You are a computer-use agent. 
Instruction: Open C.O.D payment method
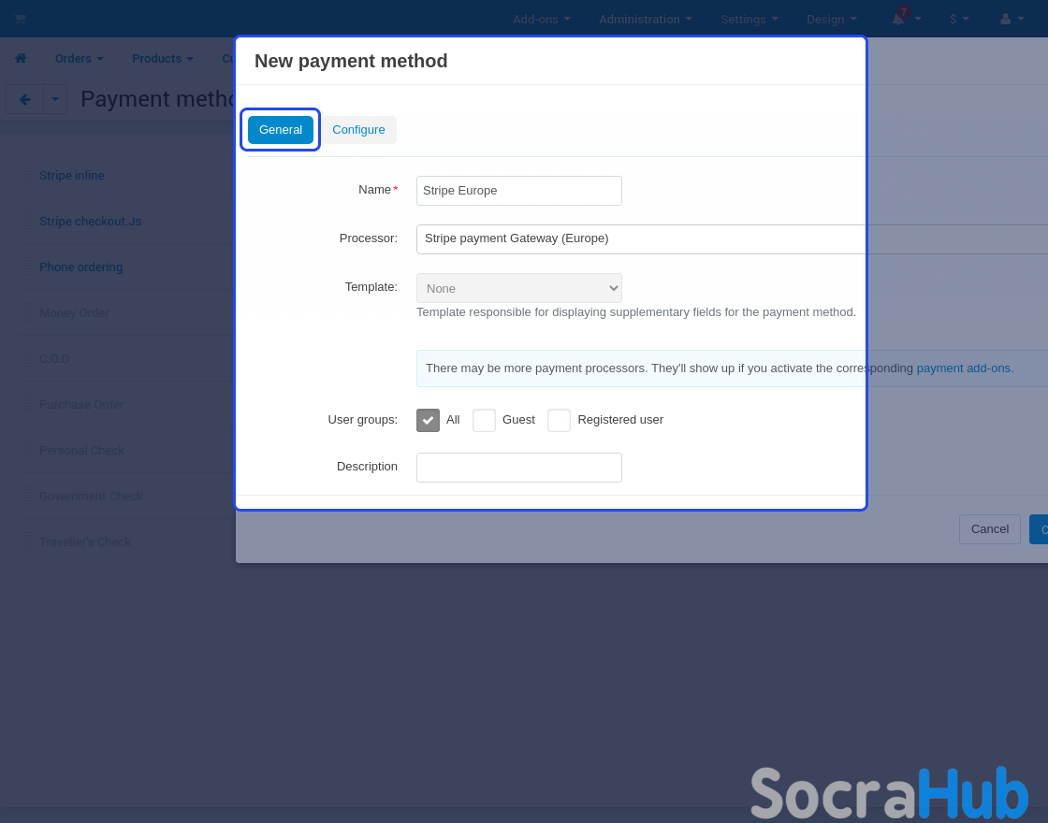point(54,359)
